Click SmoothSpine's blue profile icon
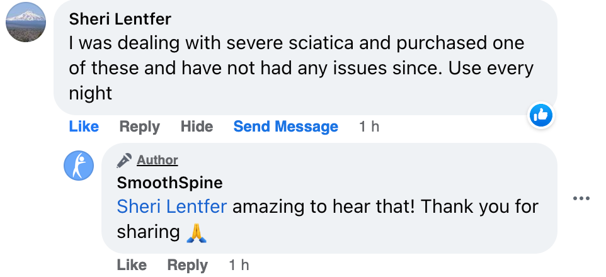 point(79,166)
